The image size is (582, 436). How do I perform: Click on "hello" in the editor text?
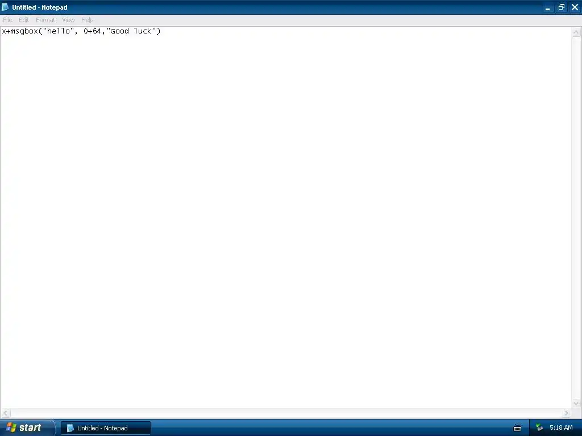(x=59, y=31)
